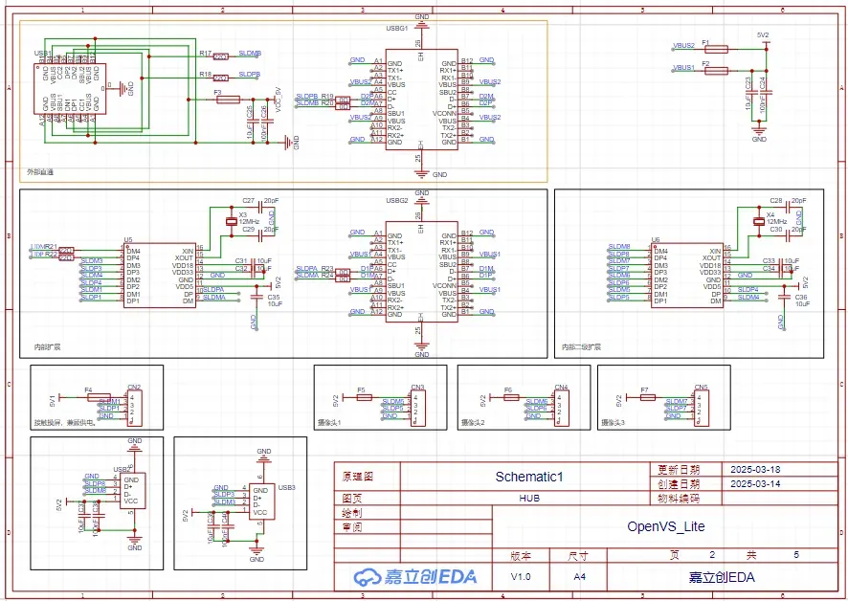The image size is (848, 601).
Task: Click the VBUS2 net label beside F1
Action: point(683,46)
